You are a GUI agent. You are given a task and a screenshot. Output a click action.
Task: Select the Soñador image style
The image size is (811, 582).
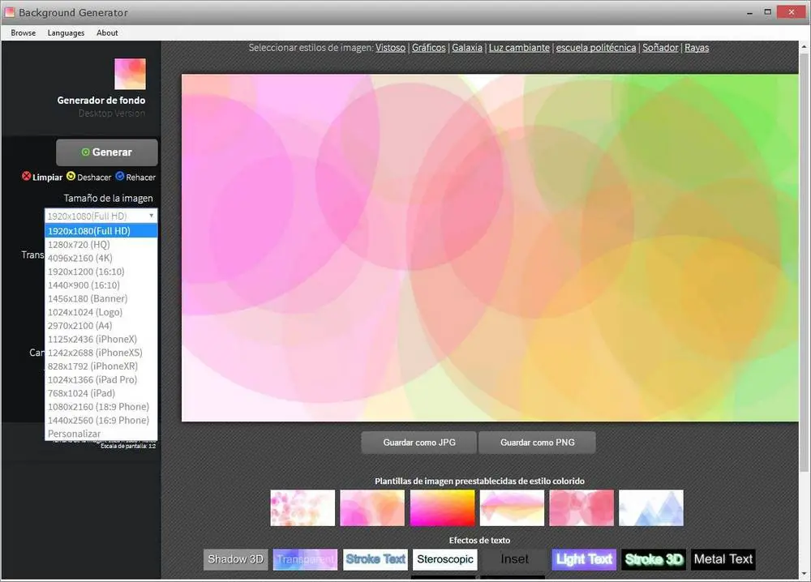(x=660, y=48)
